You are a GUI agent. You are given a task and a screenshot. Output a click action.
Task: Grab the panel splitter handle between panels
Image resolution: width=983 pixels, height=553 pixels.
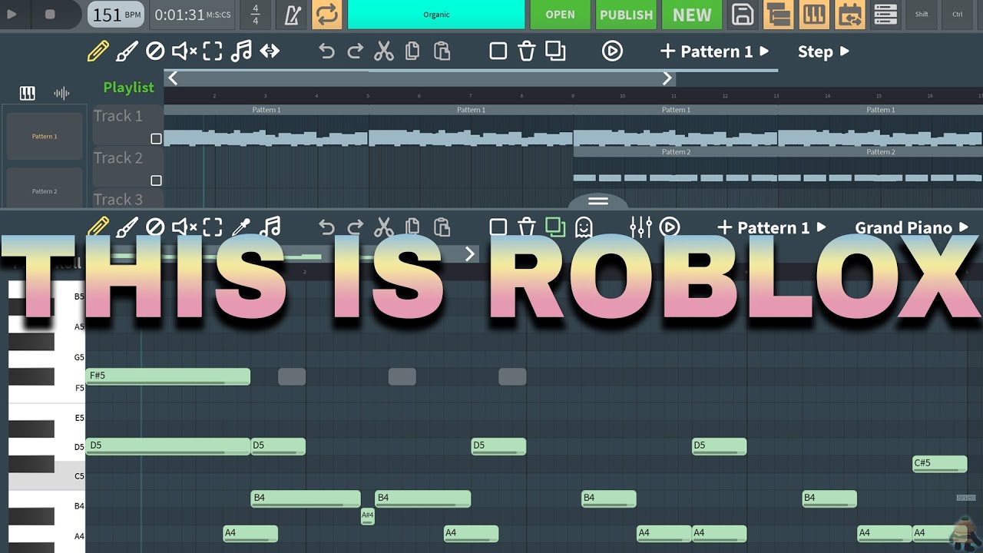[x=598, y=201]
